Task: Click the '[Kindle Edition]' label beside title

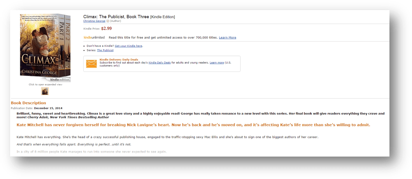Action: (162, 17)
